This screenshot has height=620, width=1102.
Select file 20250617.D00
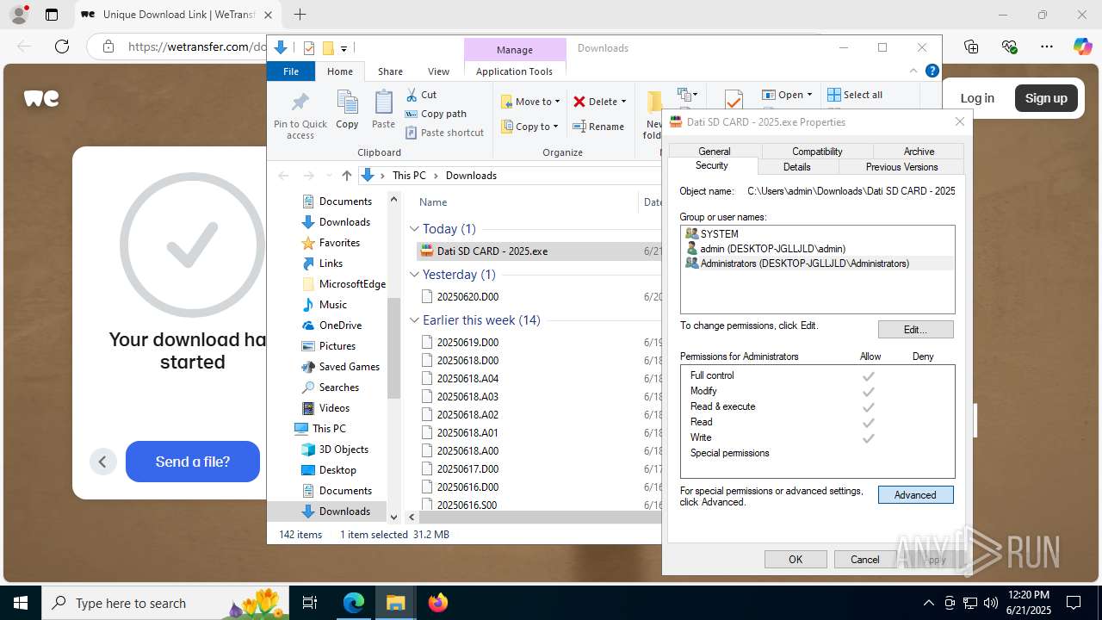click(x=467, y=469)
